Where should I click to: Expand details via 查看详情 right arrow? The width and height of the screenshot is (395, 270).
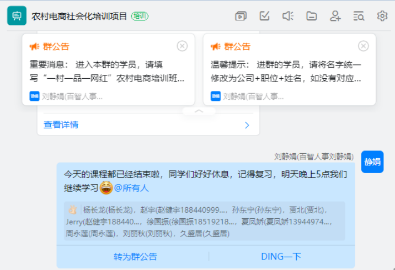[x=247, y=125]
